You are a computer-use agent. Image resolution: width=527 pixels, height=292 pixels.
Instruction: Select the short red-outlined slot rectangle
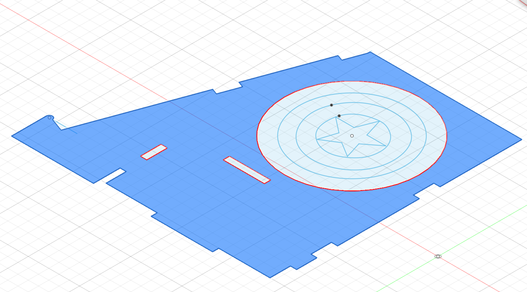pos(154,152)
